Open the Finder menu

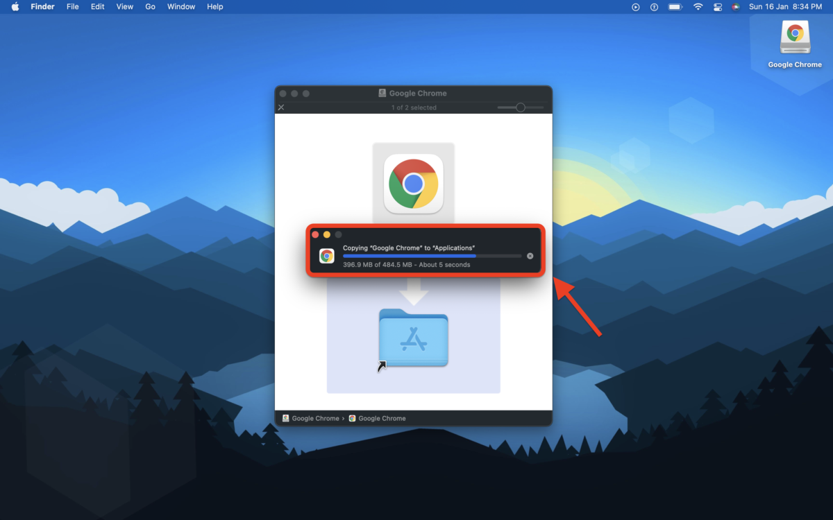pos(42,7)
